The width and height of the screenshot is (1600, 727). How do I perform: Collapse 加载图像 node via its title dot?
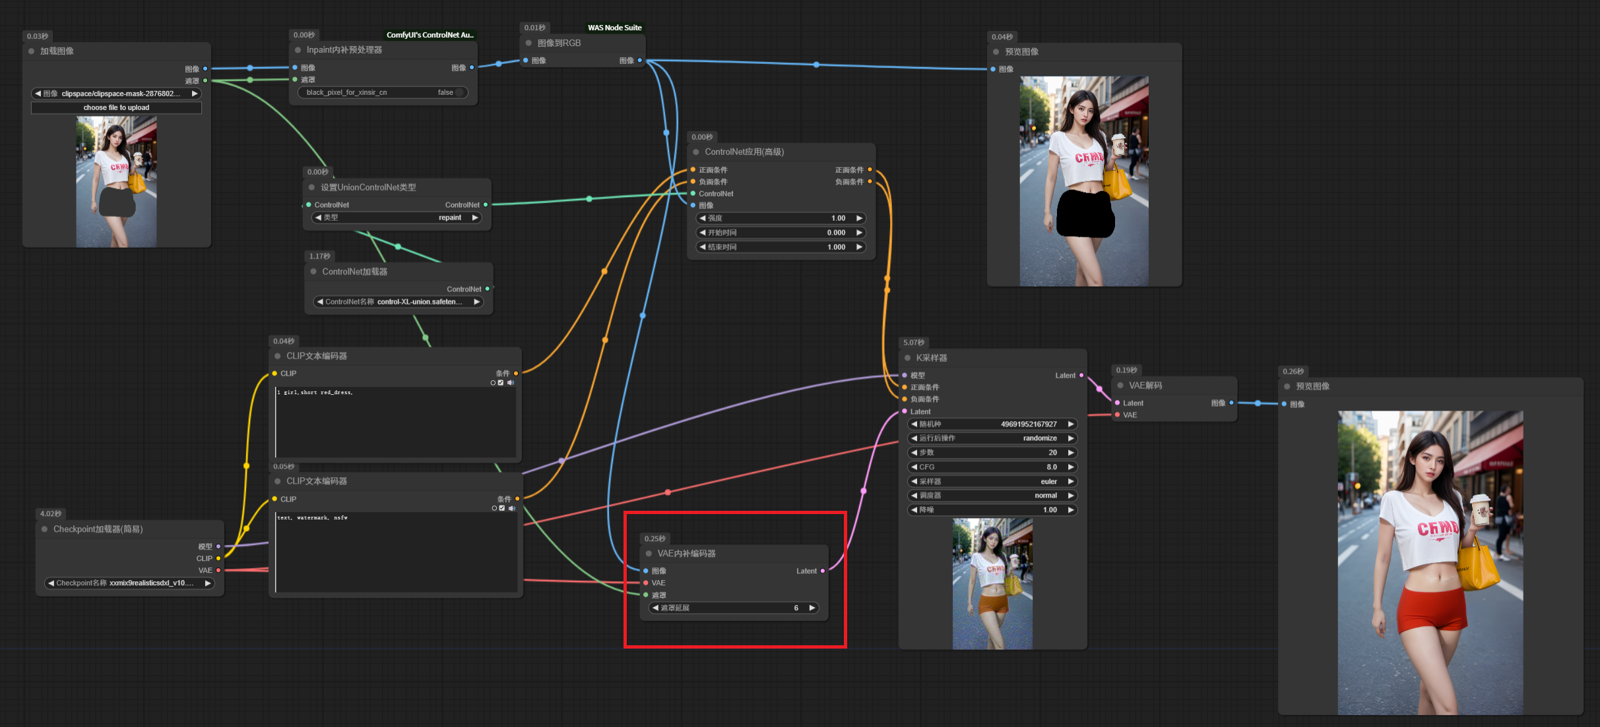pos(32,51)
